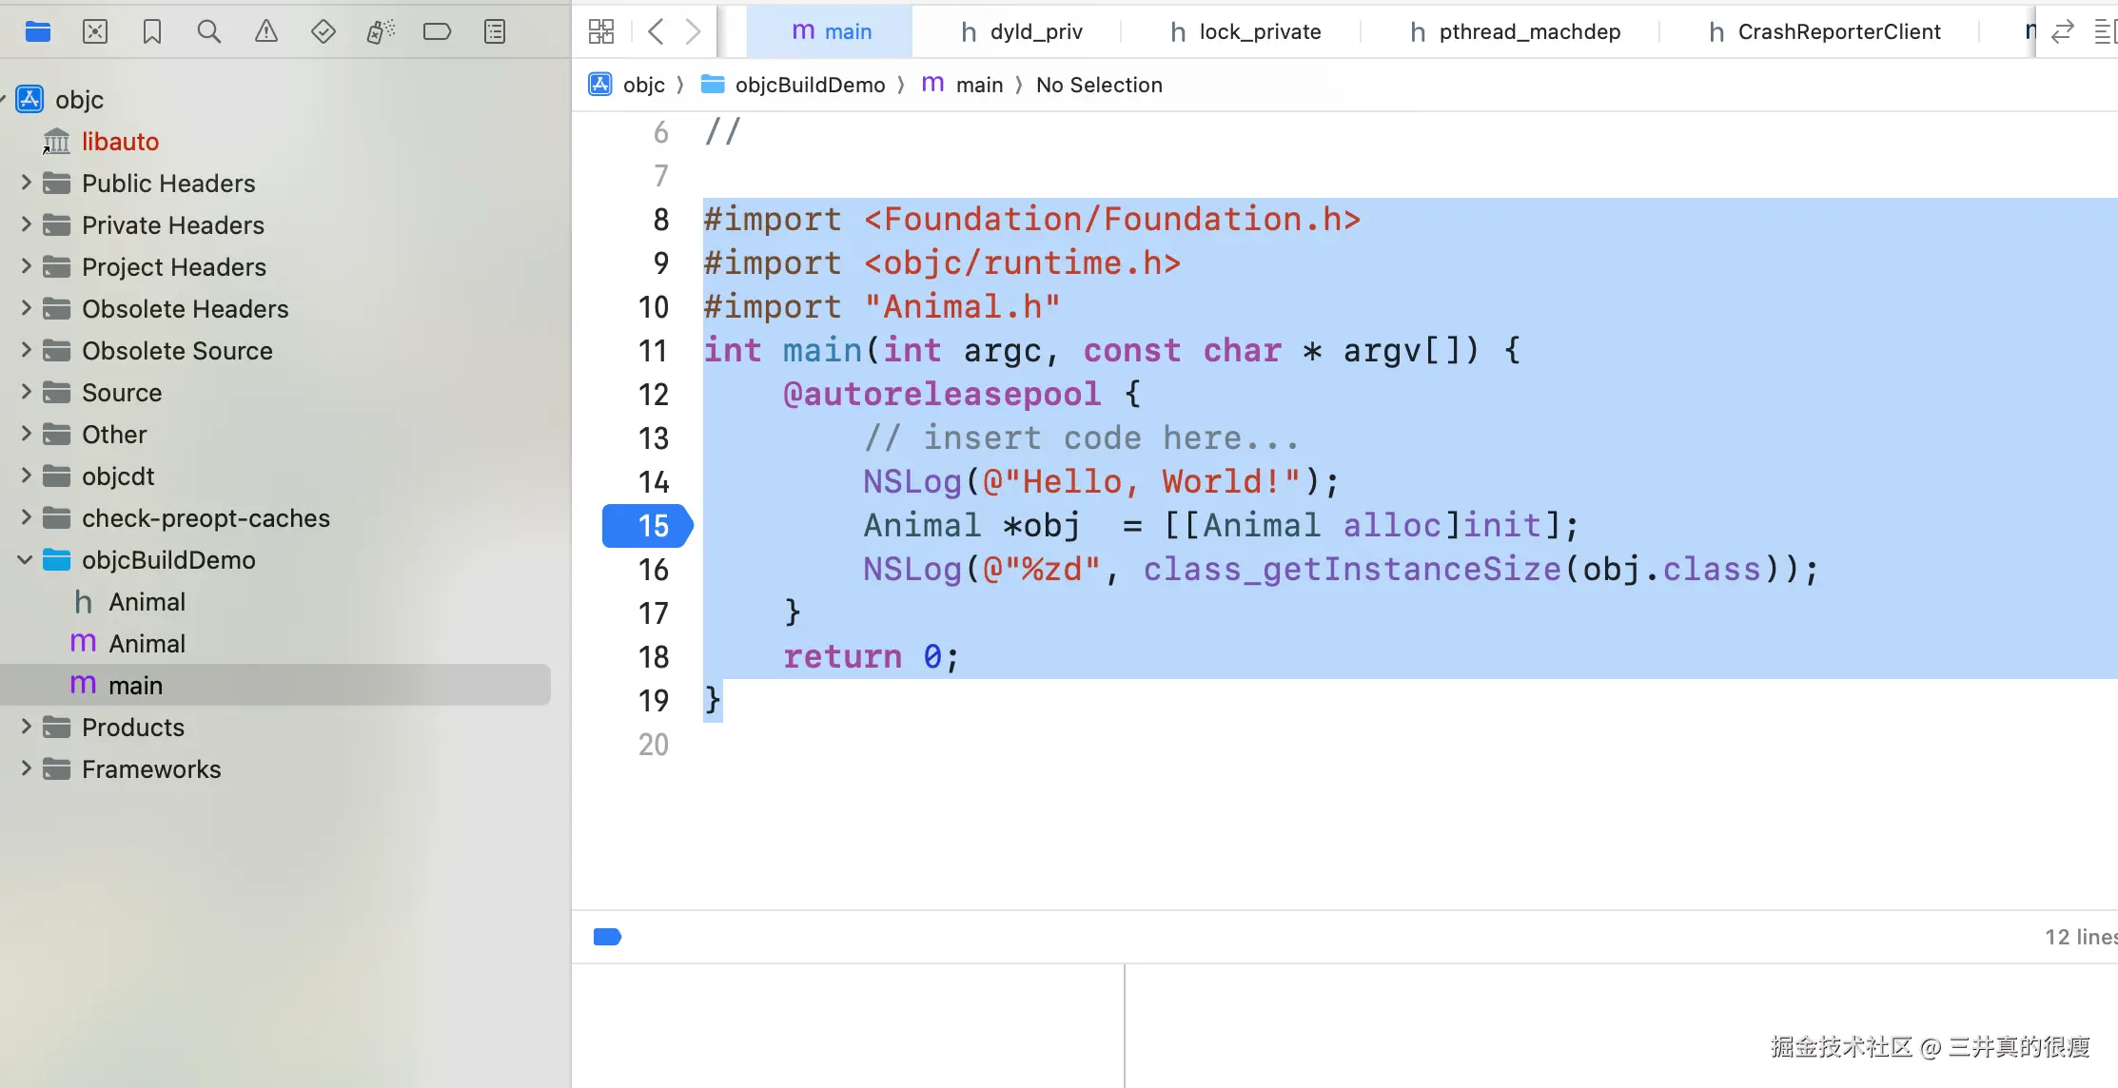Open the Project navigator folder icon

pos(38,31)
